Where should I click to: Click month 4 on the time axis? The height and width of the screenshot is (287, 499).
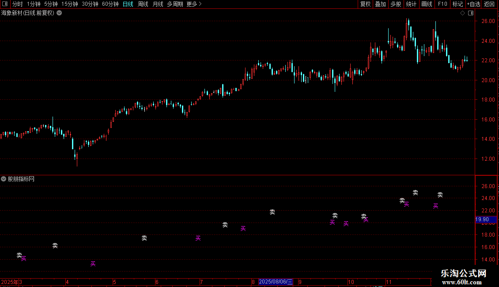(67, 282)
